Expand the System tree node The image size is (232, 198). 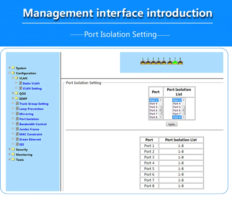(x=10, y=68)
